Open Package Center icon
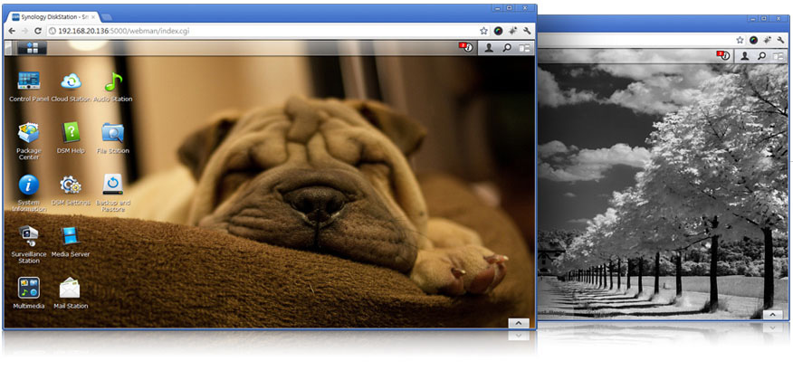 point(28,134)
